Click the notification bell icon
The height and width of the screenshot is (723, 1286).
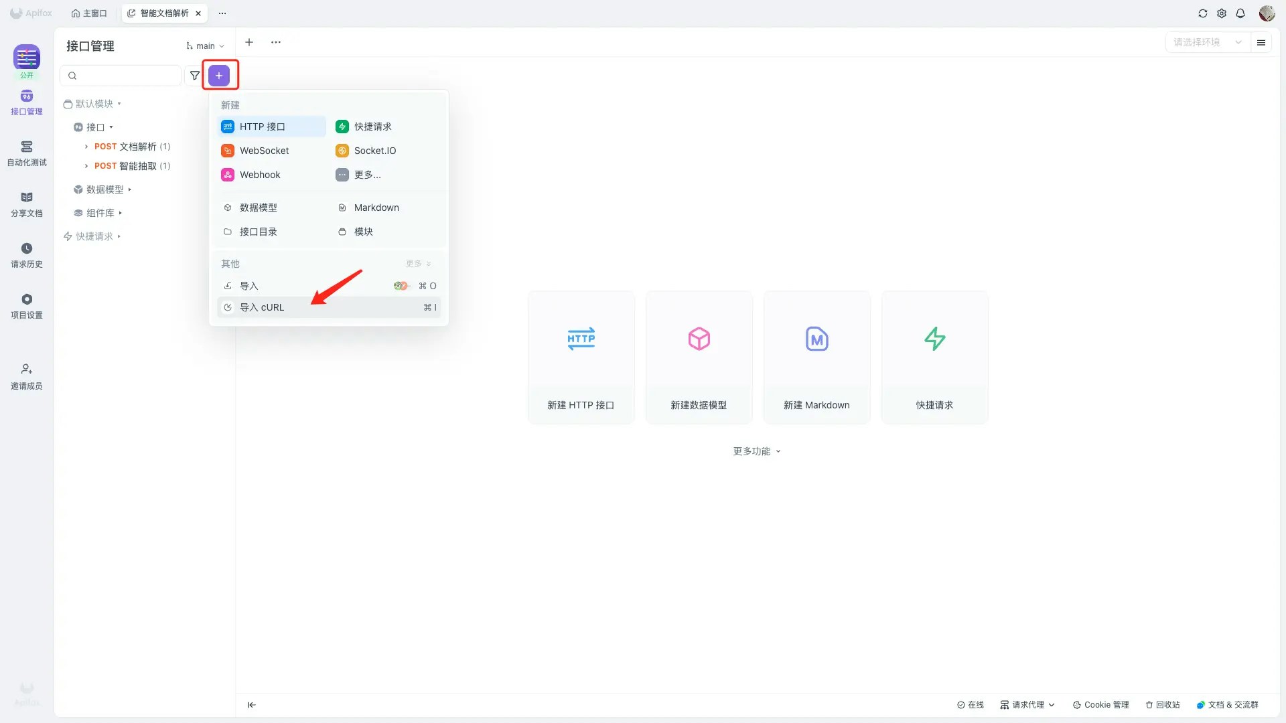click(x=1240, y=13)
